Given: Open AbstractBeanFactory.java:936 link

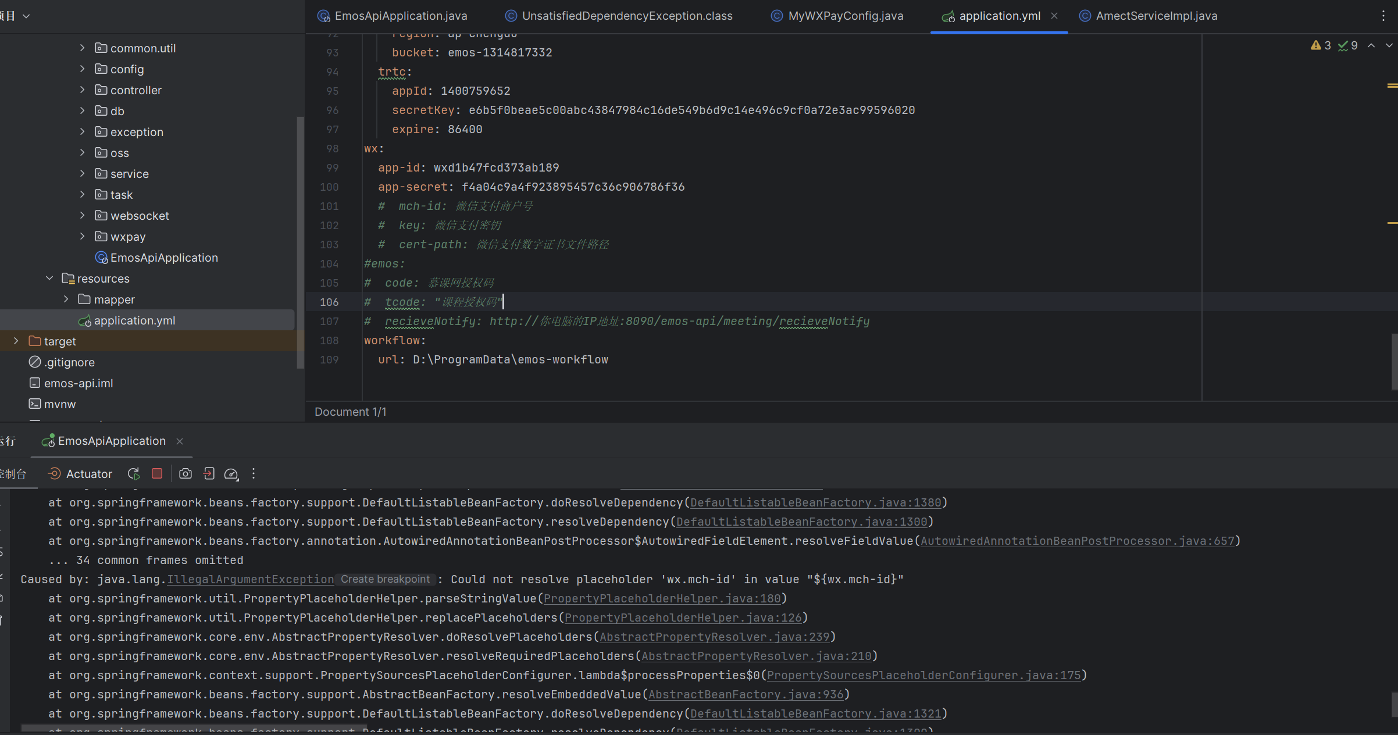Looking at the screenshot, I should pos(746,694).
